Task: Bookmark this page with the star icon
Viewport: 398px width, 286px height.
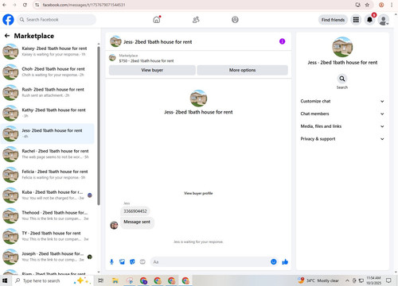Action: [x=367, y=5]
